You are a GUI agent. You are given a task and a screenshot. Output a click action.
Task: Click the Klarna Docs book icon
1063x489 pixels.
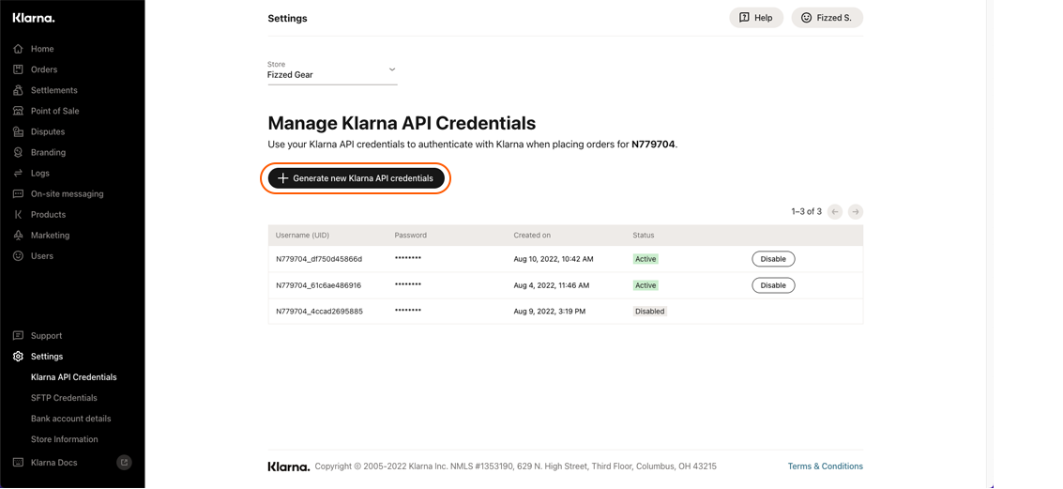(19, 463)
